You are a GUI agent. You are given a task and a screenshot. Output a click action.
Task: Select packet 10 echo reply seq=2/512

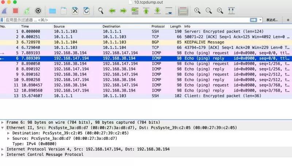[x=146, y=80]
